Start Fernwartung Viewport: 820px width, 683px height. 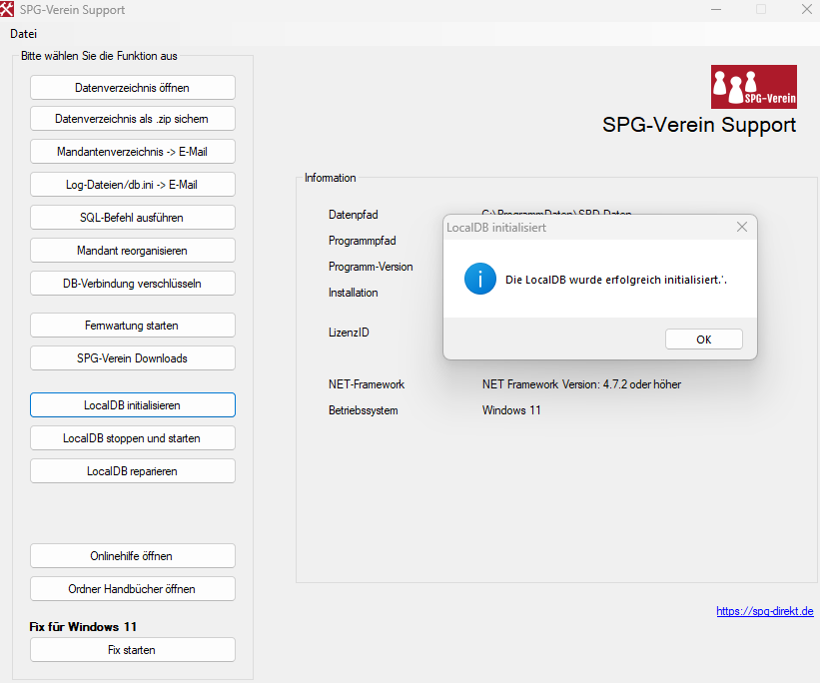[132, 326]
